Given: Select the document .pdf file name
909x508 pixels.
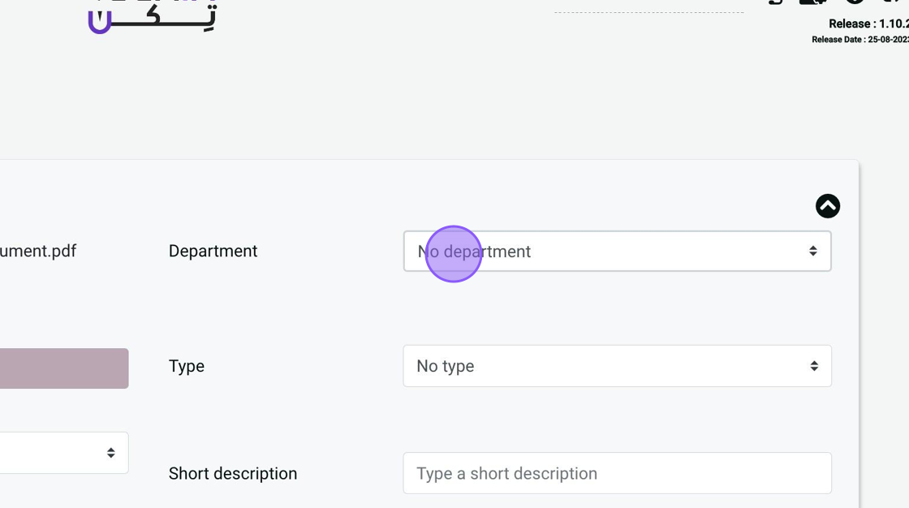Looking at the screenshot, I should (x=38, y=252).
